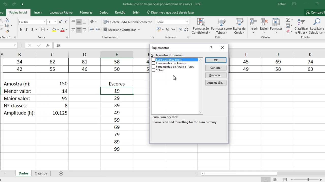Open Localizar e Selecionar menu

pyautogui.click(x=317, y=26)
